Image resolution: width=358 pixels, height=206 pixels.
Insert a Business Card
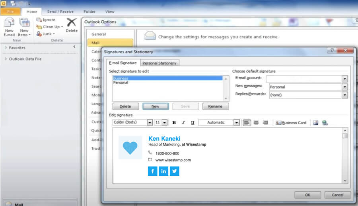(291, 123)
